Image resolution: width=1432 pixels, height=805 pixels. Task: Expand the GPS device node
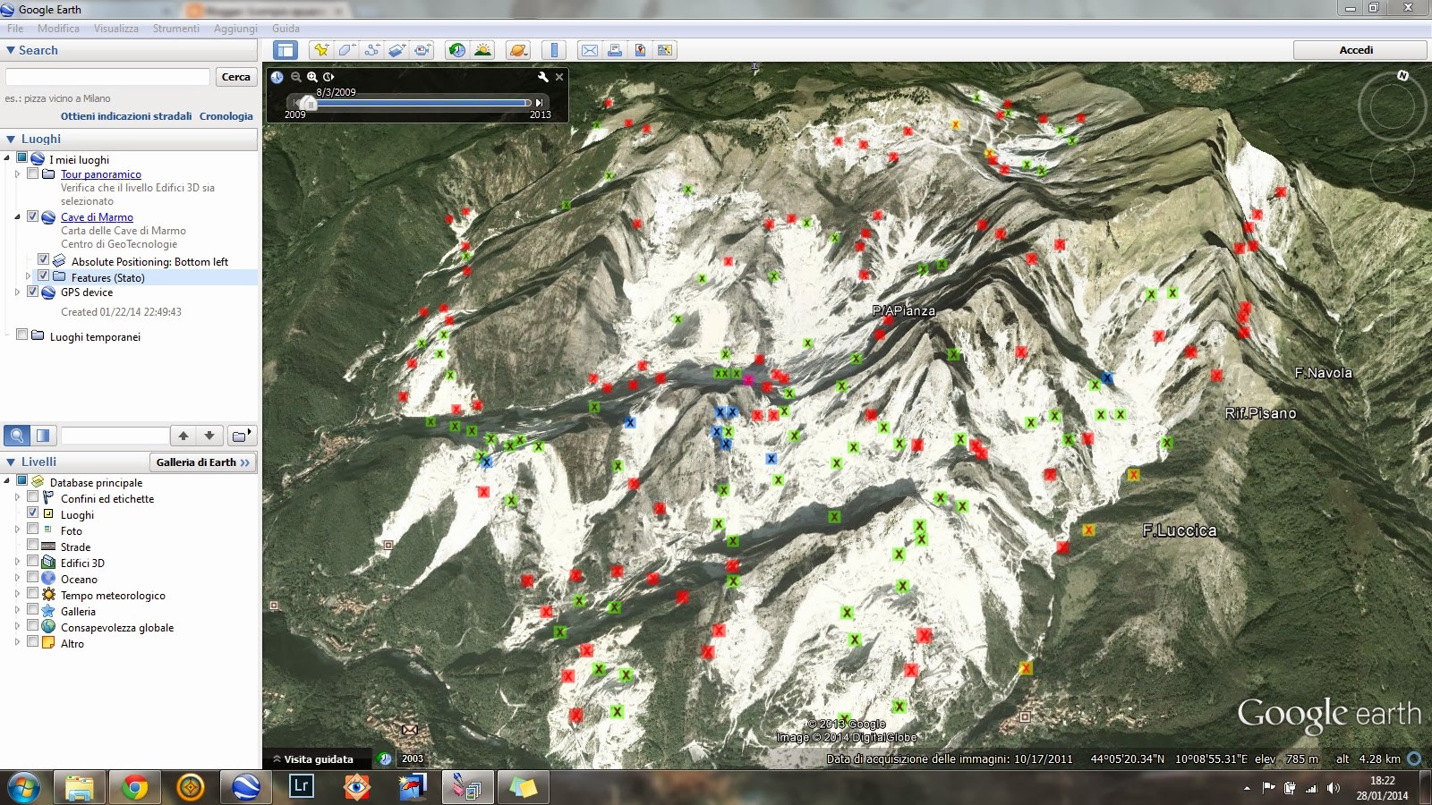click(x=17, y=292)
